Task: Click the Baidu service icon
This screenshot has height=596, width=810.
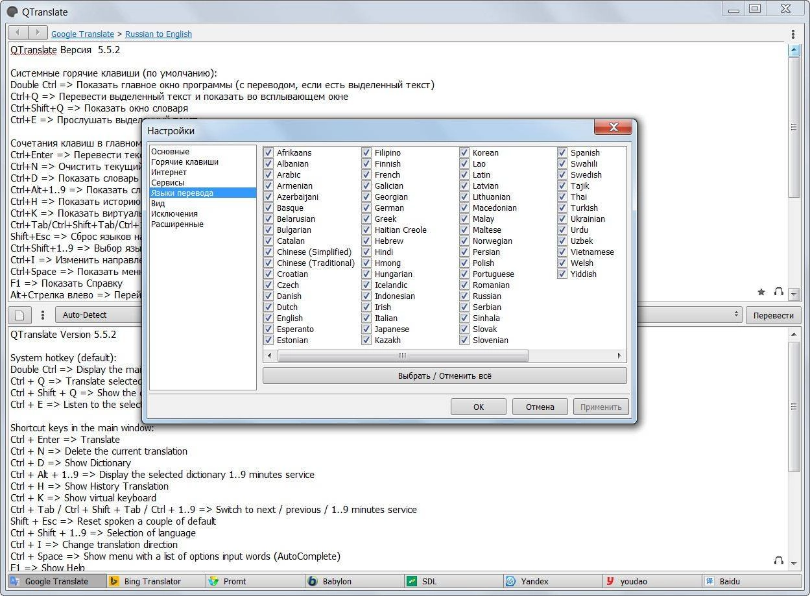Action: point(709,581)
